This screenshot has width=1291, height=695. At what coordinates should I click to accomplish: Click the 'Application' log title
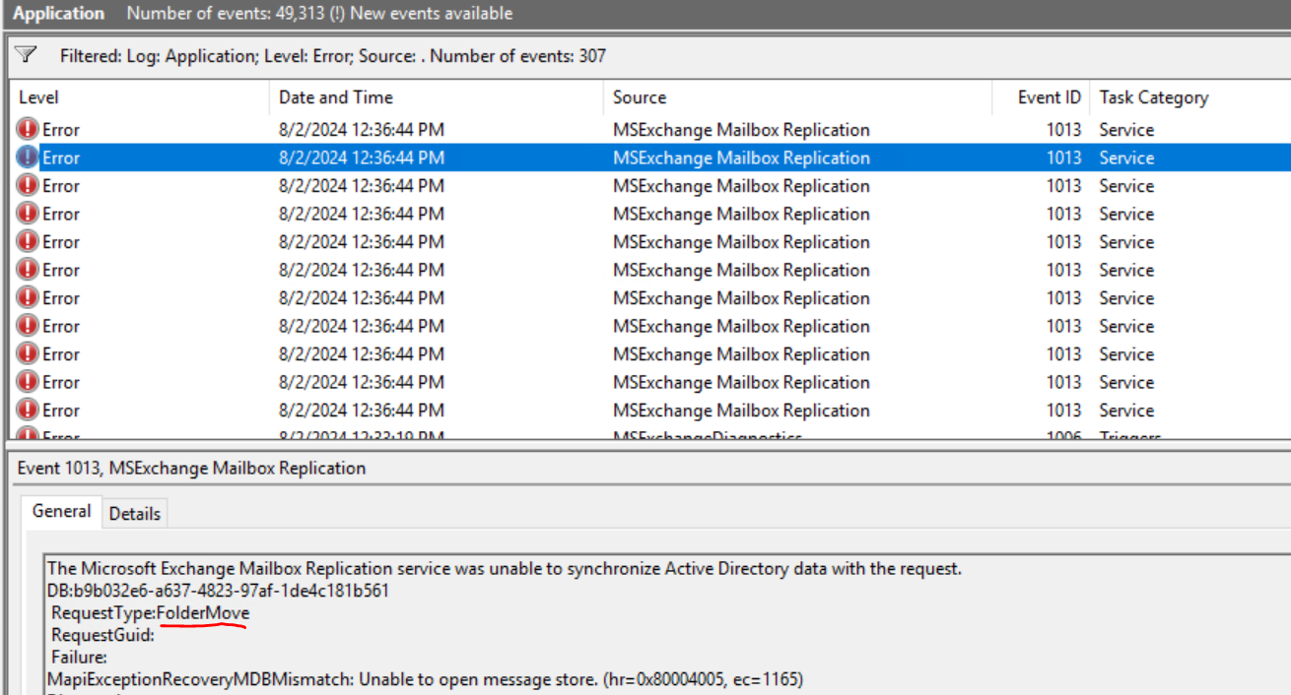[59, 14]
